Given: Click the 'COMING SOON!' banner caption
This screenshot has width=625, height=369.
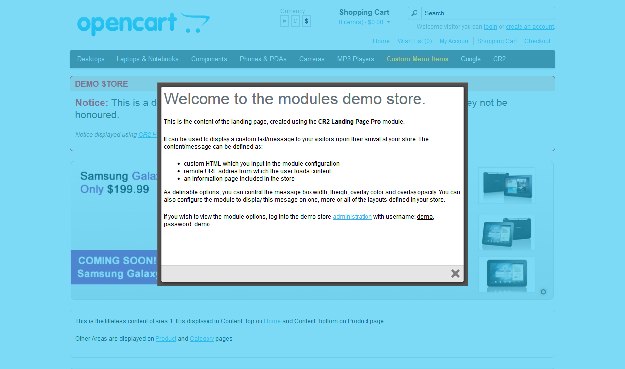Looking at the screenshot, I should [x=117, y=260].
